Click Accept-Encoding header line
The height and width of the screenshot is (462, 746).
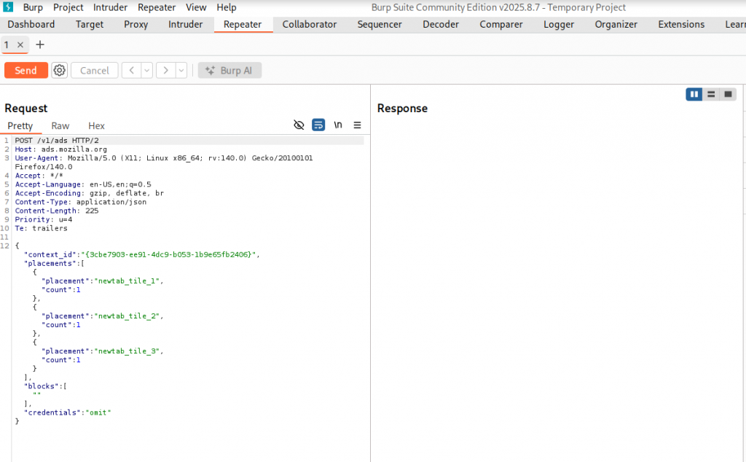89,193
